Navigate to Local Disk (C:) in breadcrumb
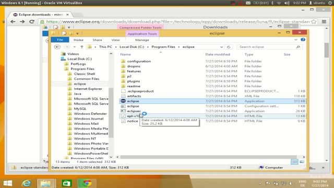Image resolution: width=334 pixels, height=188 pixels. point(132,47)
